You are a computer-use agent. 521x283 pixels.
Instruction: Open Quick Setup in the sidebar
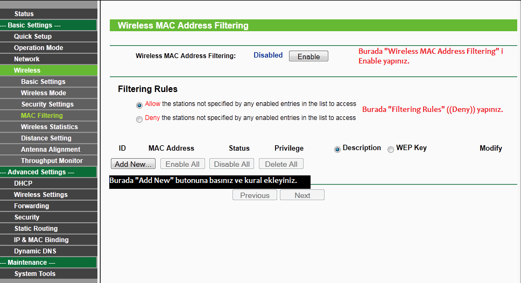[x=33, y=37]
